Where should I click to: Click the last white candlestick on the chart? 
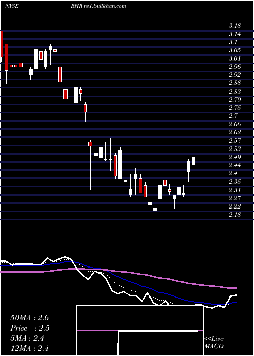pos(194,161)
